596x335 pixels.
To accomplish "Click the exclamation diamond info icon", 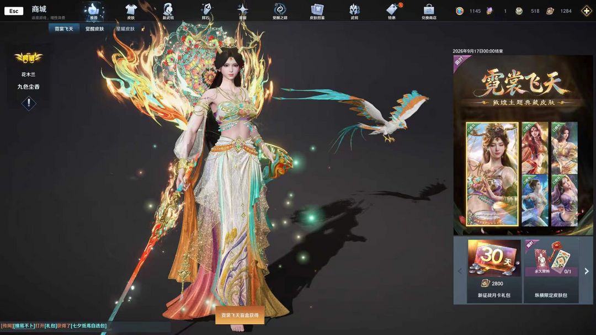I will coord(29,103).
